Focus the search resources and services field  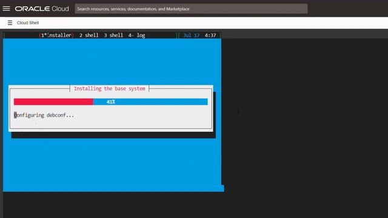tap(191, 8)
